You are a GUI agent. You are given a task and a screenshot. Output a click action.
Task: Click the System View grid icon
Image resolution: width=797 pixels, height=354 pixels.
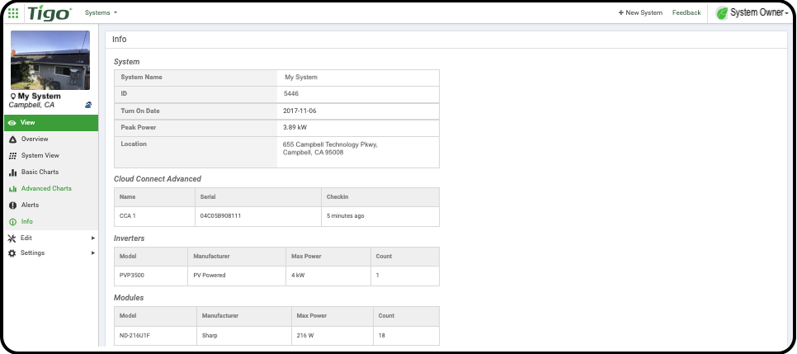click(x=12, y=156)
